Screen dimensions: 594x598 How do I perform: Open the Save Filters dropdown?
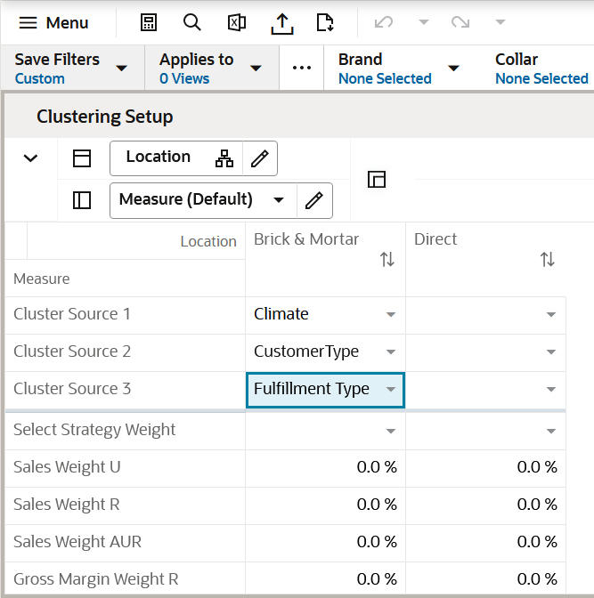122,69
